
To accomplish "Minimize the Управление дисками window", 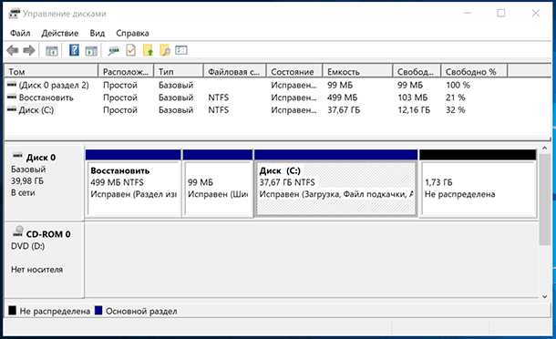I will (468, 14).
